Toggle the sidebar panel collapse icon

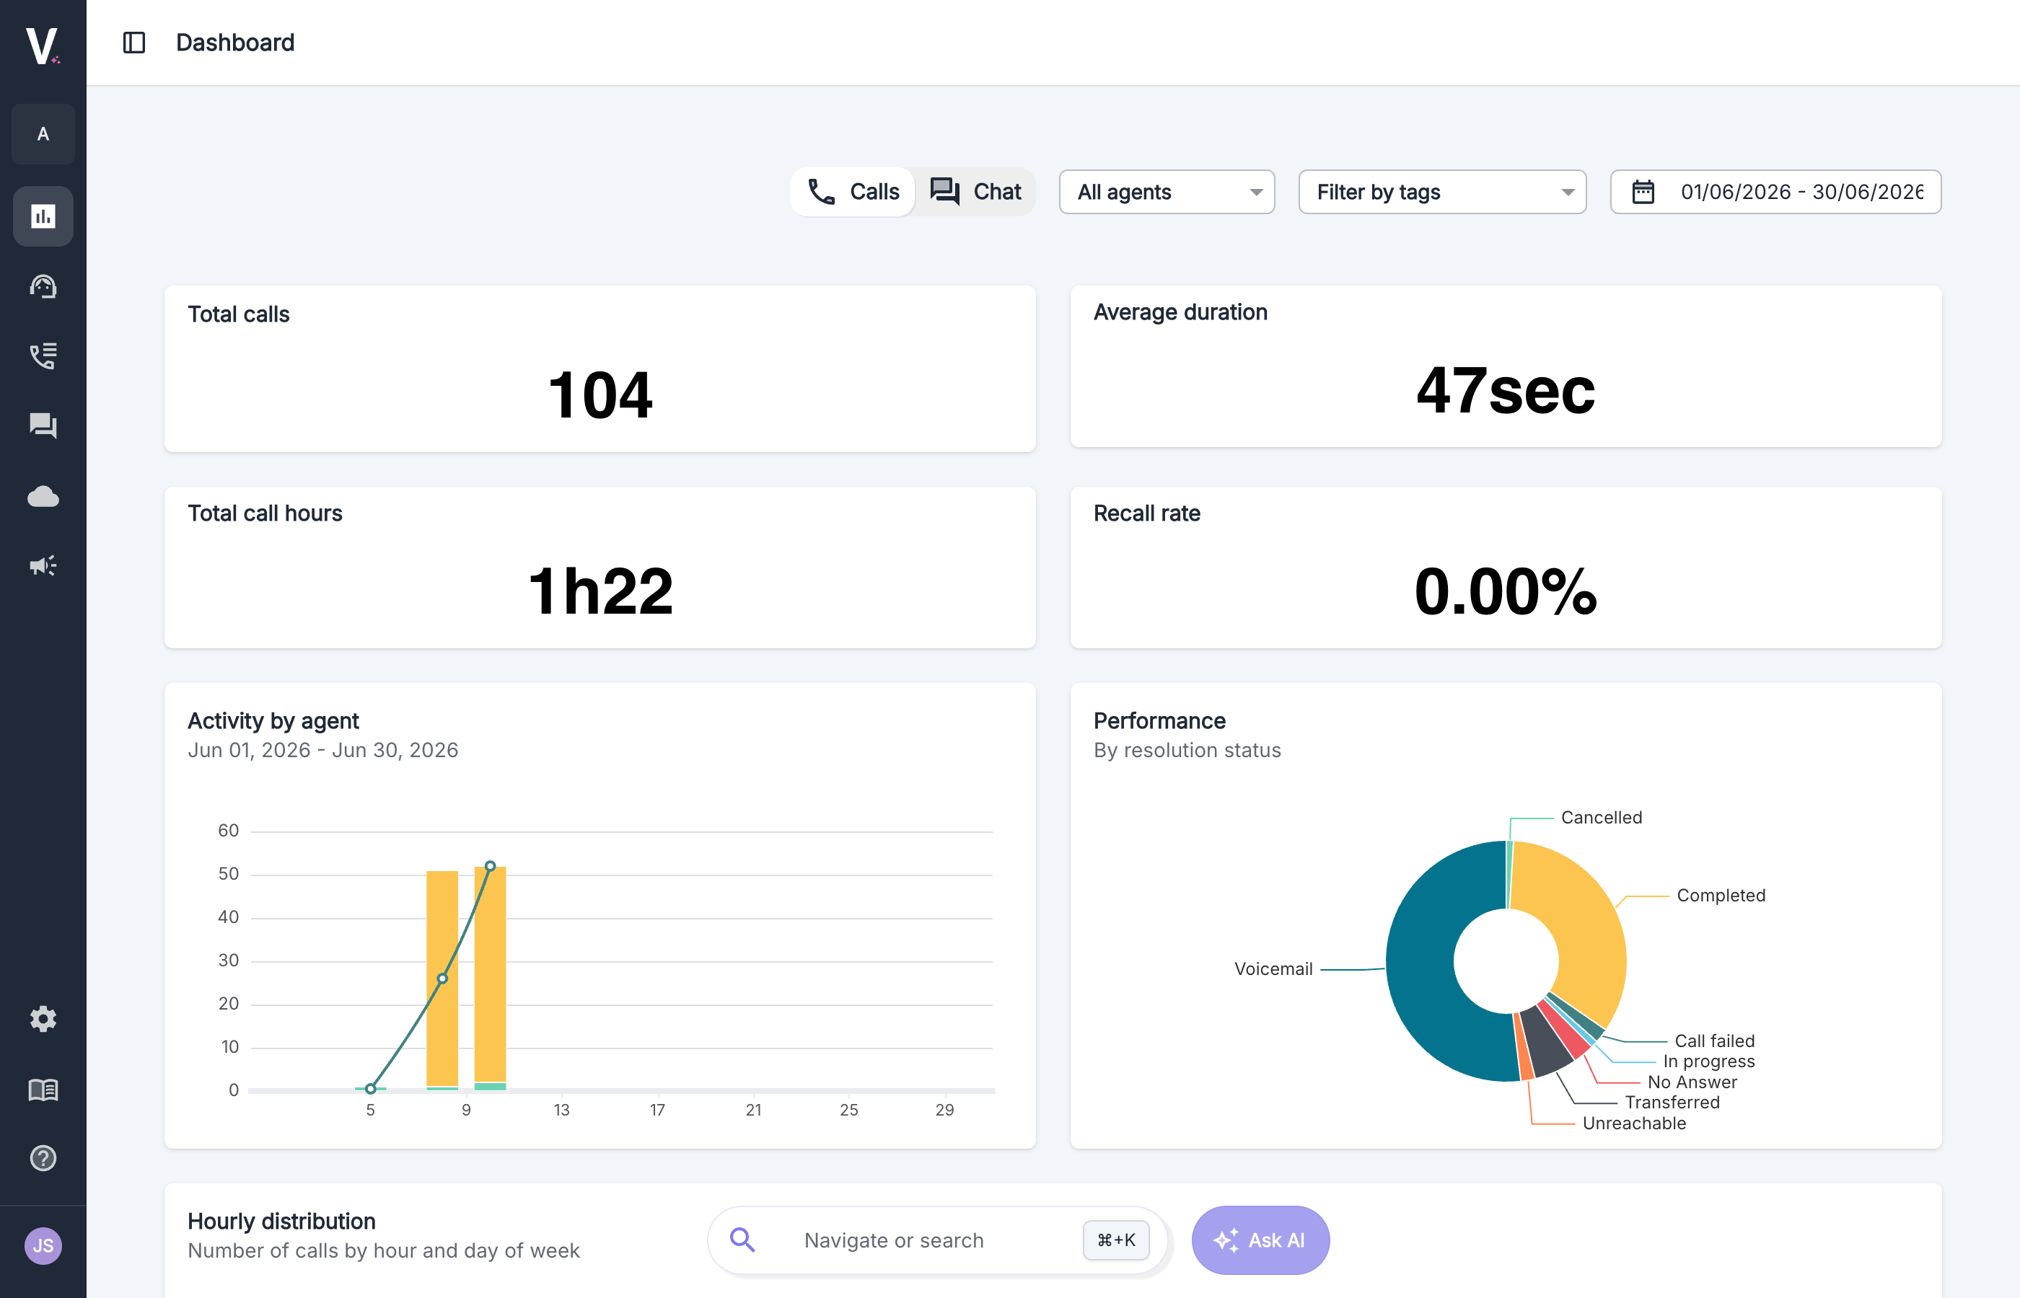pyautogui.click(x=134, y=42)
